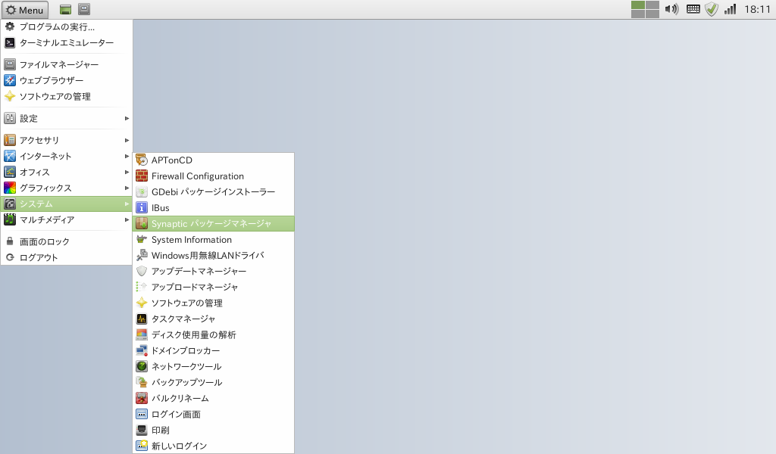Launch GDebi パッケージインストーラー

tap(213, 191)
